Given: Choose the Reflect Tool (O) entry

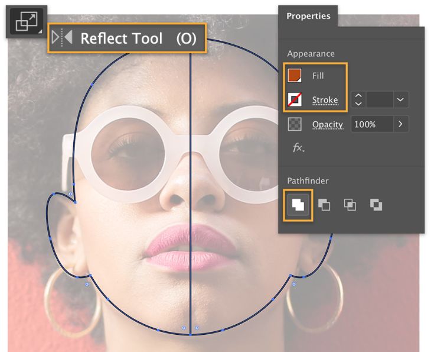Looking at the screenshot, I should [x=127, y=38].
